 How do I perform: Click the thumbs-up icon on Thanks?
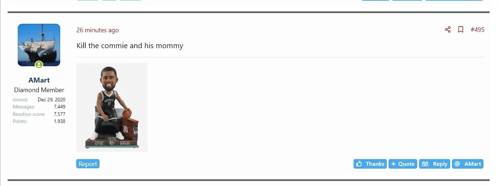[359, 164]
